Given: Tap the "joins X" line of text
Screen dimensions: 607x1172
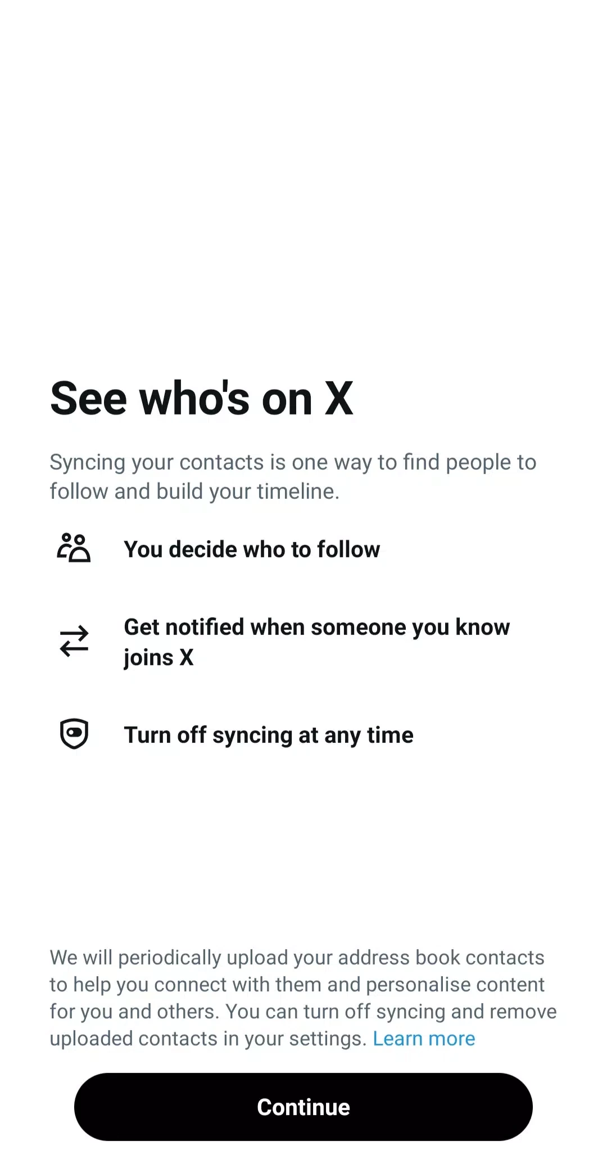Looking at the screenshot, I should click(158, 657).
